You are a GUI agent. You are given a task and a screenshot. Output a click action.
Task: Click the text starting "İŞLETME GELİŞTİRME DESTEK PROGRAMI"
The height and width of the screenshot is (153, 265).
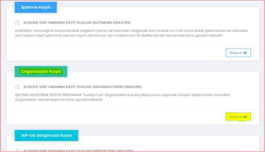coord(122,95)
